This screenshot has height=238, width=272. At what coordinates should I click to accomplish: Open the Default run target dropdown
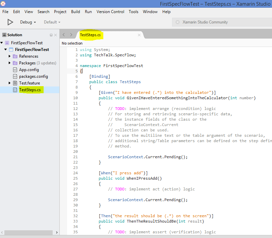click(52, 22)
